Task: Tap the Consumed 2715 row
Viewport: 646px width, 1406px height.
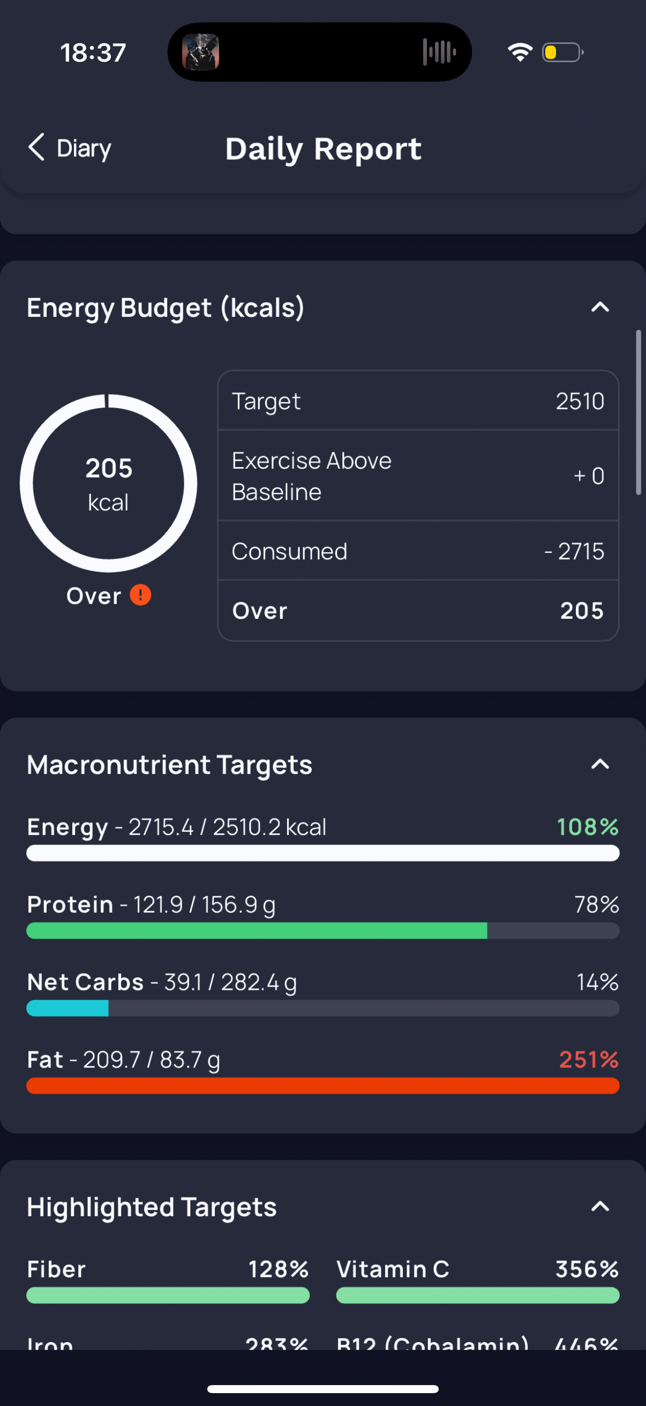Action: coord(418,551)
